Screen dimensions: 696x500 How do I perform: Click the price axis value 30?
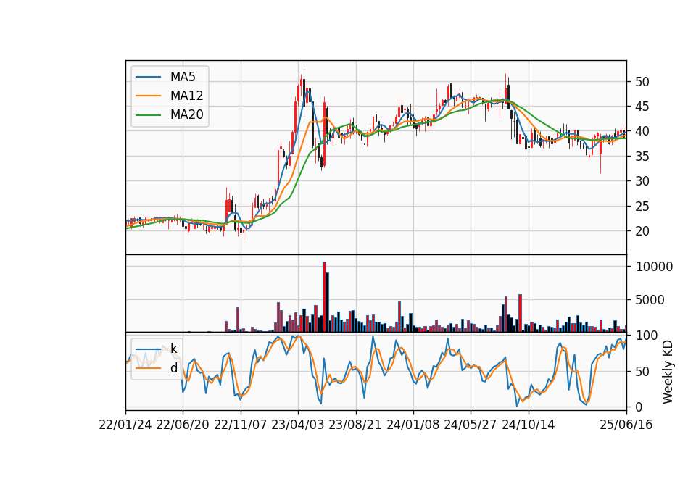642,181
